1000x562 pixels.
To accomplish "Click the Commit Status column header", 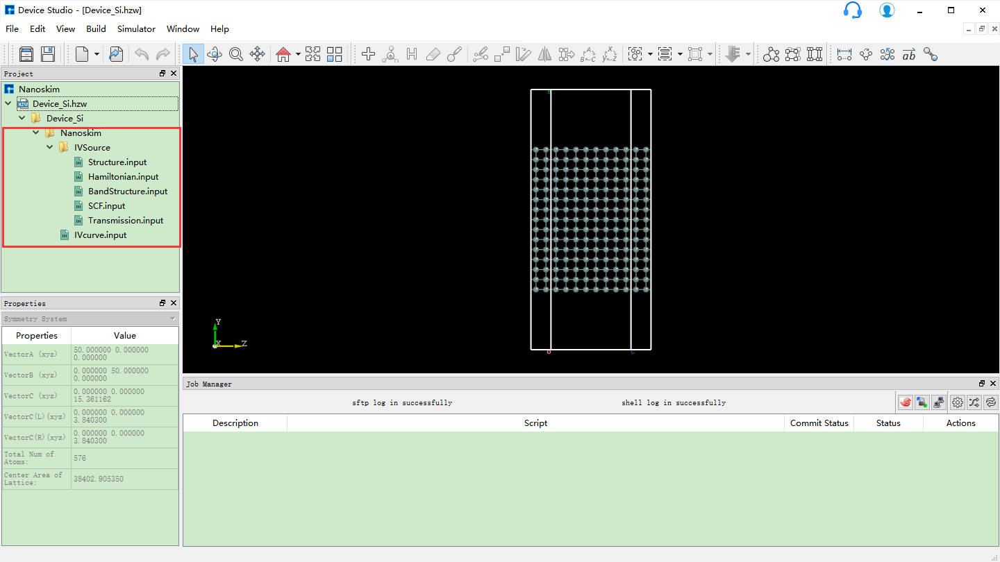I will (x=819, y=423).
